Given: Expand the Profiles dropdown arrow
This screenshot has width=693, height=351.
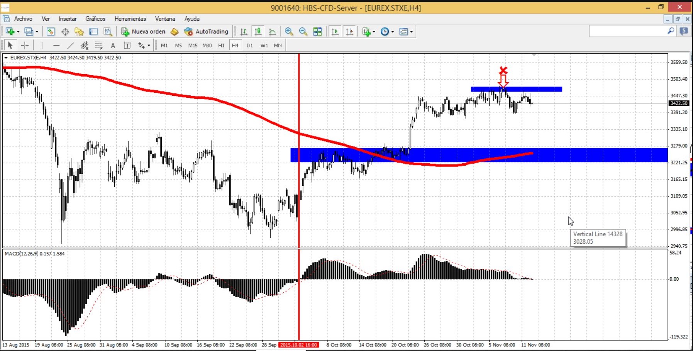Looking at the screenshot, I should 37,32.
